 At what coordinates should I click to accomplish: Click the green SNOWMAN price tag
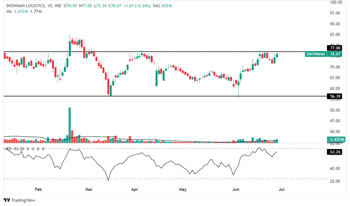tap(316, 54)
